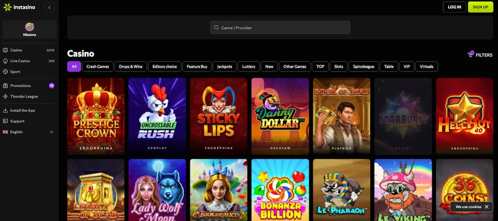Image resolution: width=498 pixels, height=221 pixels.
Task: Open the Le Pharaoh game
Action: point(342,190)
